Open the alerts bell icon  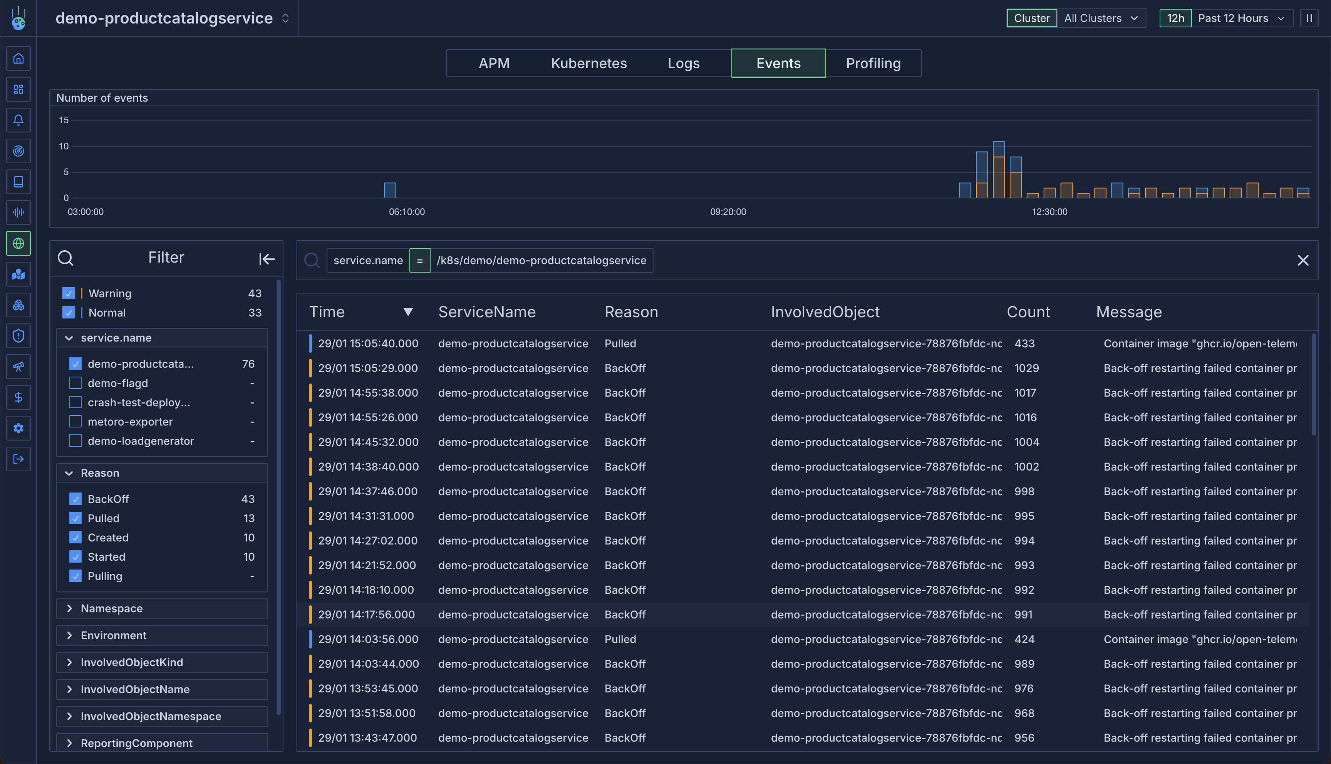click(x=18, y=120)
